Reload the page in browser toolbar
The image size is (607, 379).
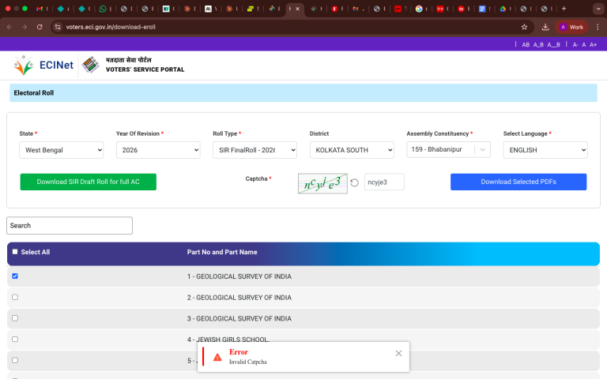40,26
